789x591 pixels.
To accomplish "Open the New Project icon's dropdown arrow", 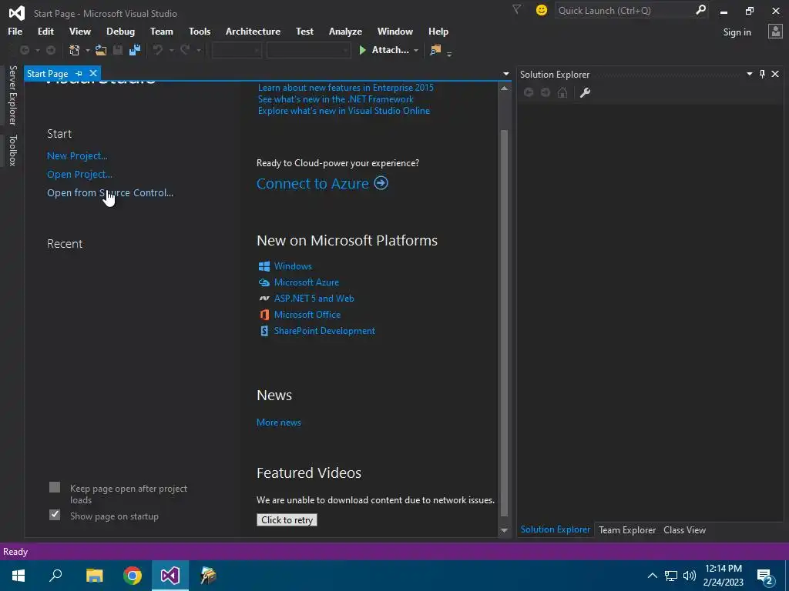I will (x=88, y=50).
